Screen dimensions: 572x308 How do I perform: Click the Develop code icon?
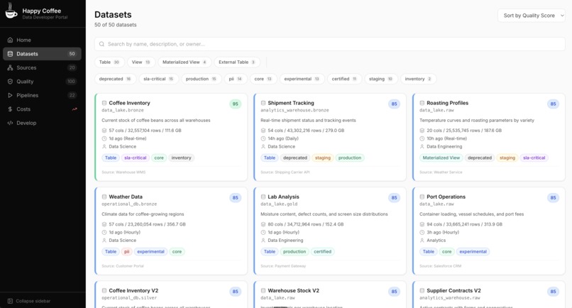click(10, 123)
